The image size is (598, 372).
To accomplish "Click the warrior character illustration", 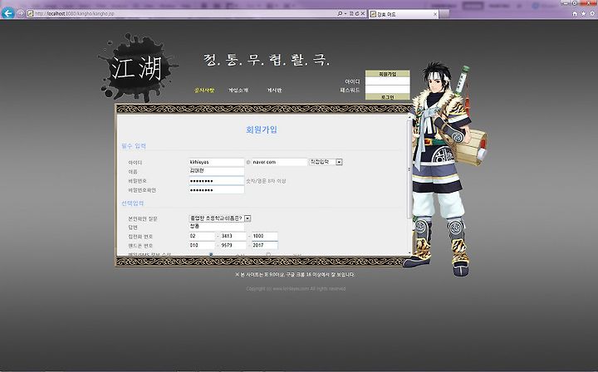I will [x=444, y=169].
